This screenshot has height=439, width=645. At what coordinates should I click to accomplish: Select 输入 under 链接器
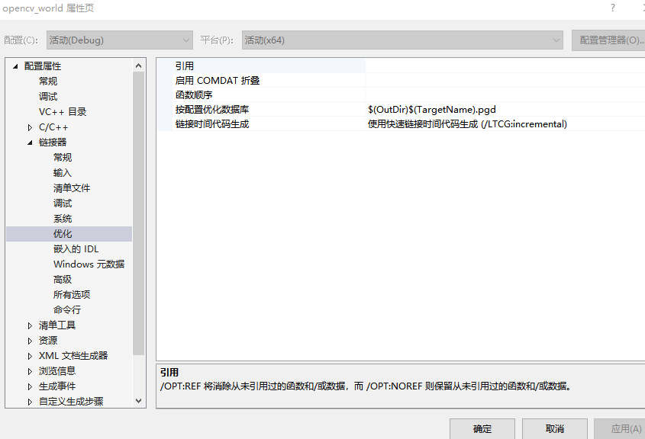click(63, 173)
